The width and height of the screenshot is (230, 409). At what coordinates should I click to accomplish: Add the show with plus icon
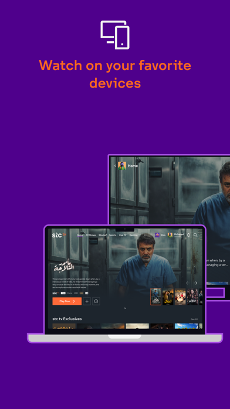87,301
